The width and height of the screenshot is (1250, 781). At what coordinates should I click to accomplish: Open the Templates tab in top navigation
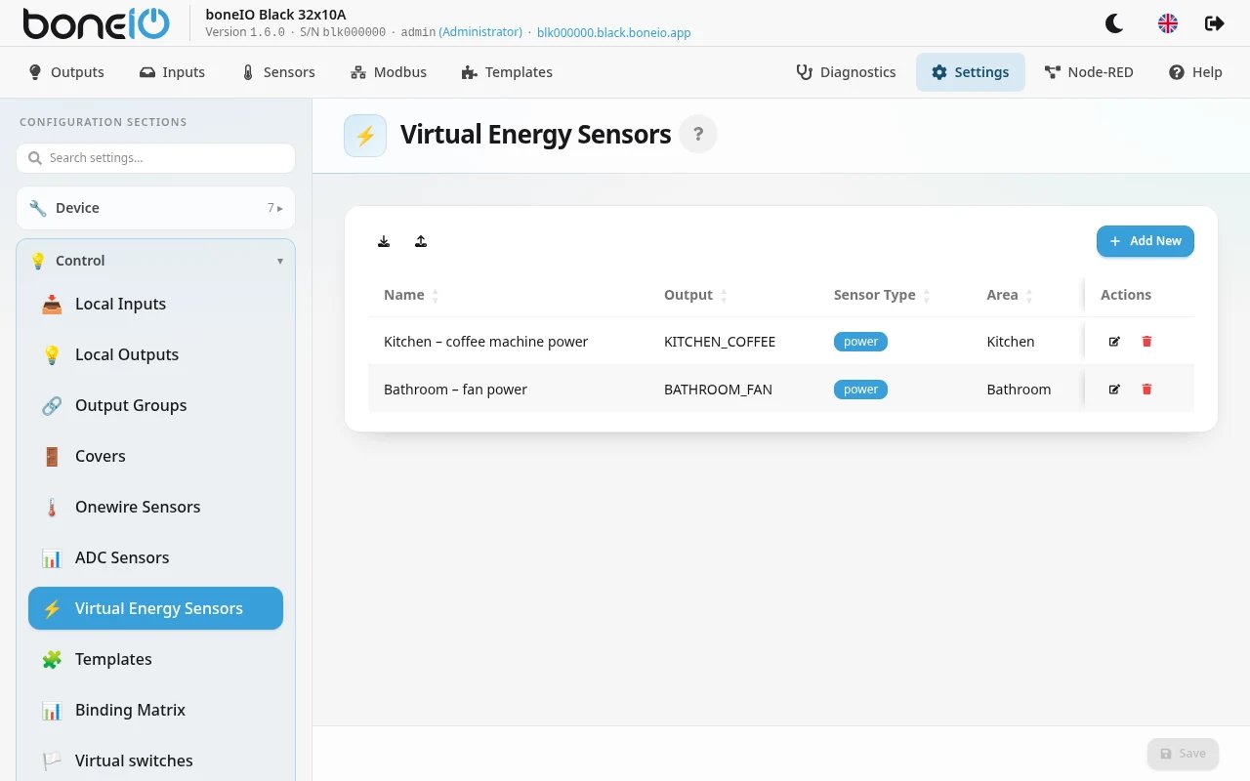pos(507,72)
